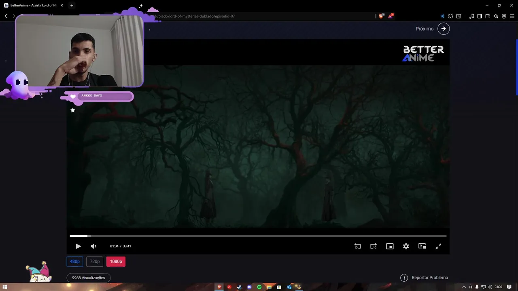Open the tab search icon
The width and height of the screenshot is (518, 291).
coord(459,16)
